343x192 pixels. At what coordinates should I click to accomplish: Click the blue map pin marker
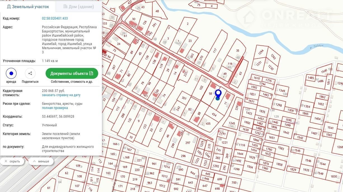click(218, 94)
